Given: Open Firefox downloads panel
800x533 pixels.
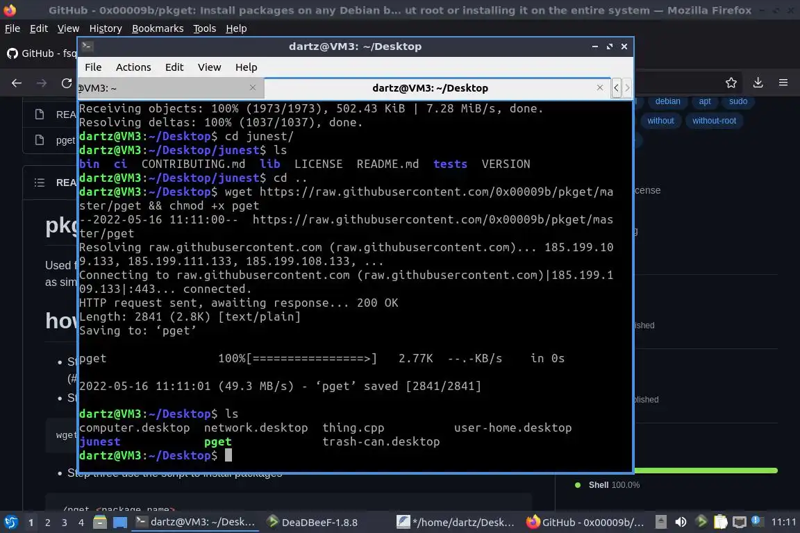Looking at the screenshot, I should coord(758,83).
